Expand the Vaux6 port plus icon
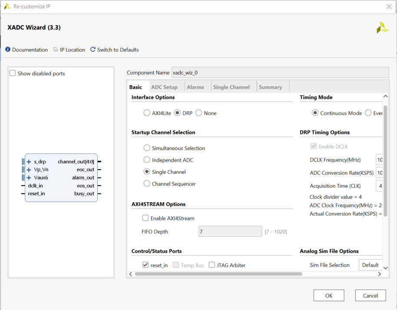The width and height of the screenshot is (397, 310). tap(29, 177)
